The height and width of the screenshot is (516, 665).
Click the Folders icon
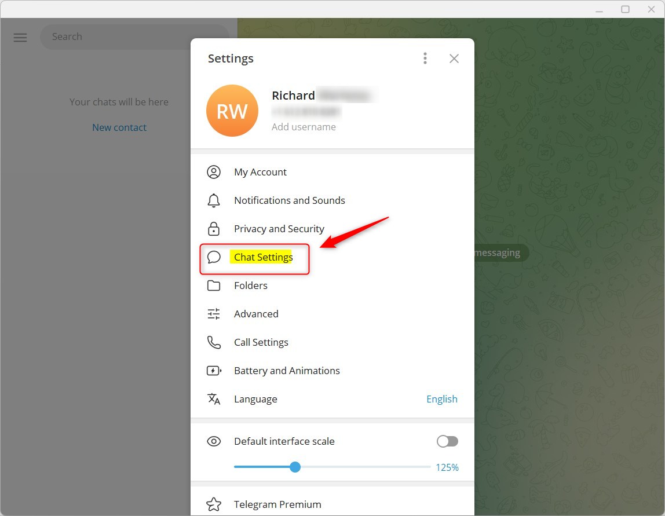[214, 285]
